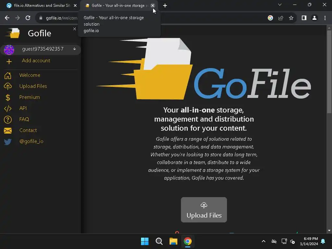Close the file.io Alternatives tab
Image resolution: width=332 pixels, height=249 pixels.
click(x=75, y=6)
